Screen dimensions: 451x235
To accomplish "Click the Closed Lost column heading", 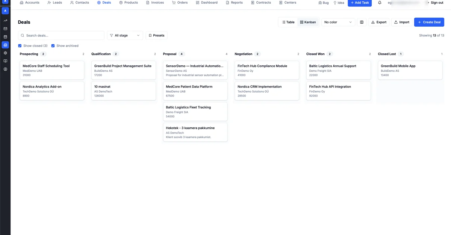I will click(x=387, y=54).
